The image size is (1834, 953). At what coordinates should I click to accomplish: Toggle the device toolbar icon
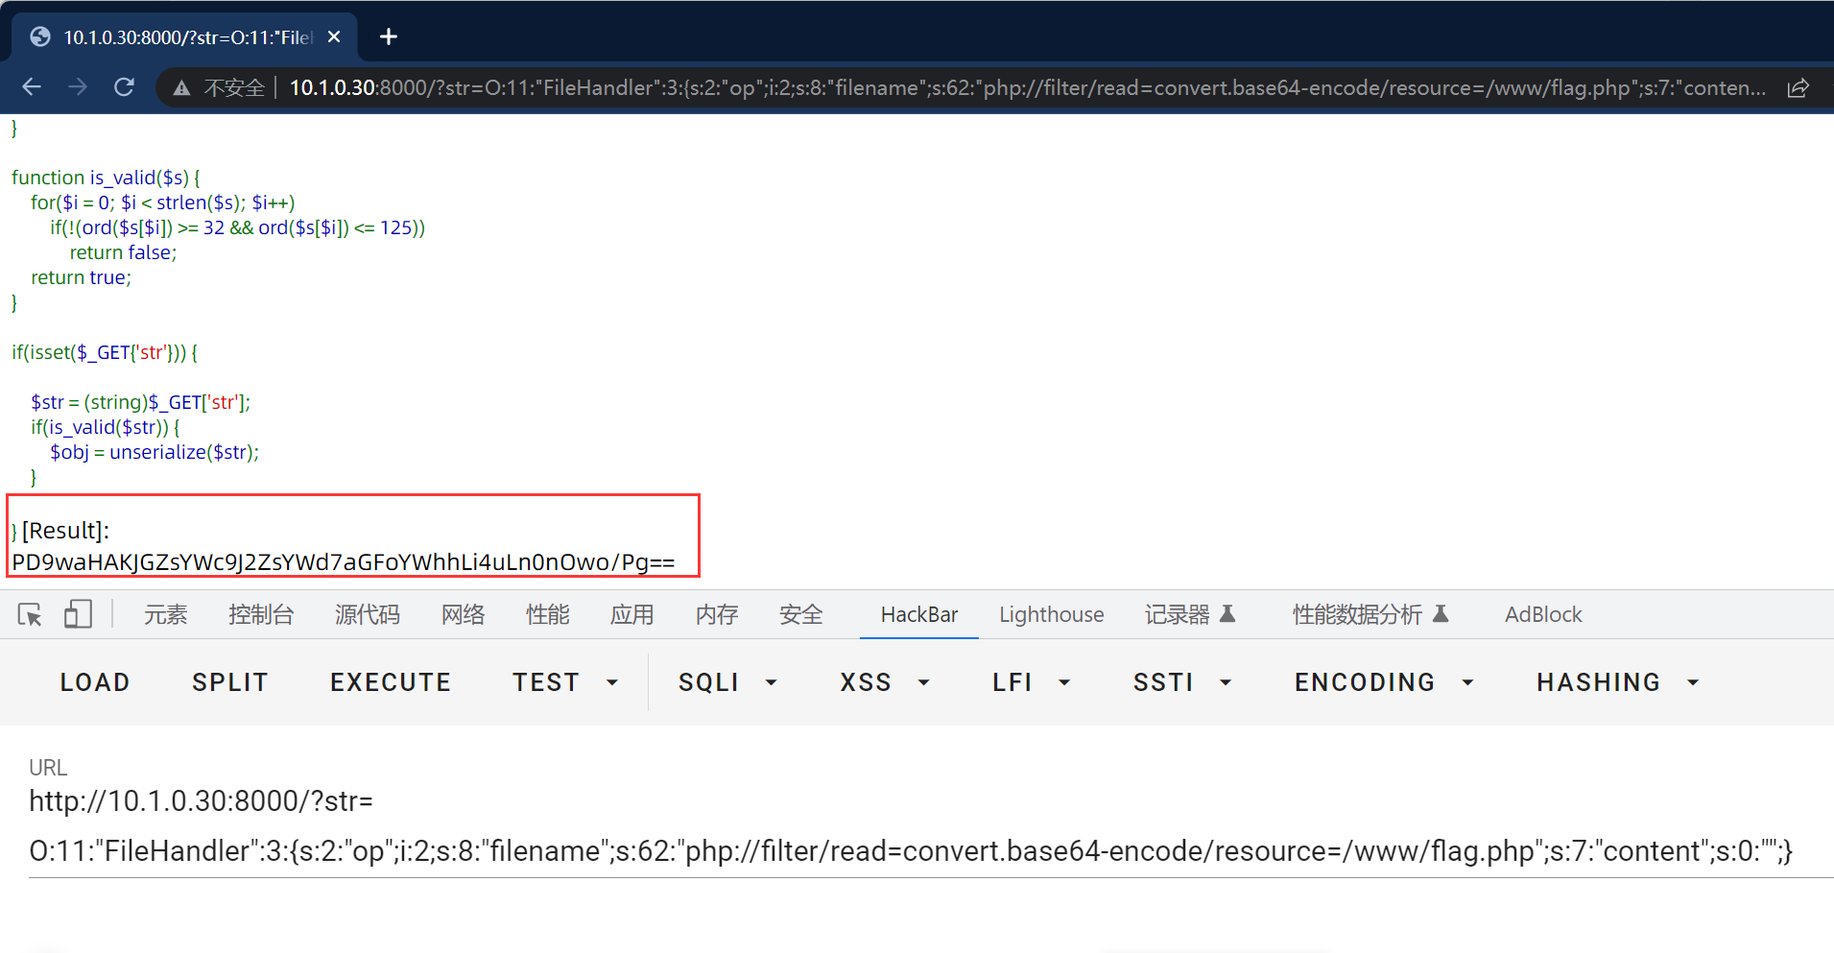(78, 614)
